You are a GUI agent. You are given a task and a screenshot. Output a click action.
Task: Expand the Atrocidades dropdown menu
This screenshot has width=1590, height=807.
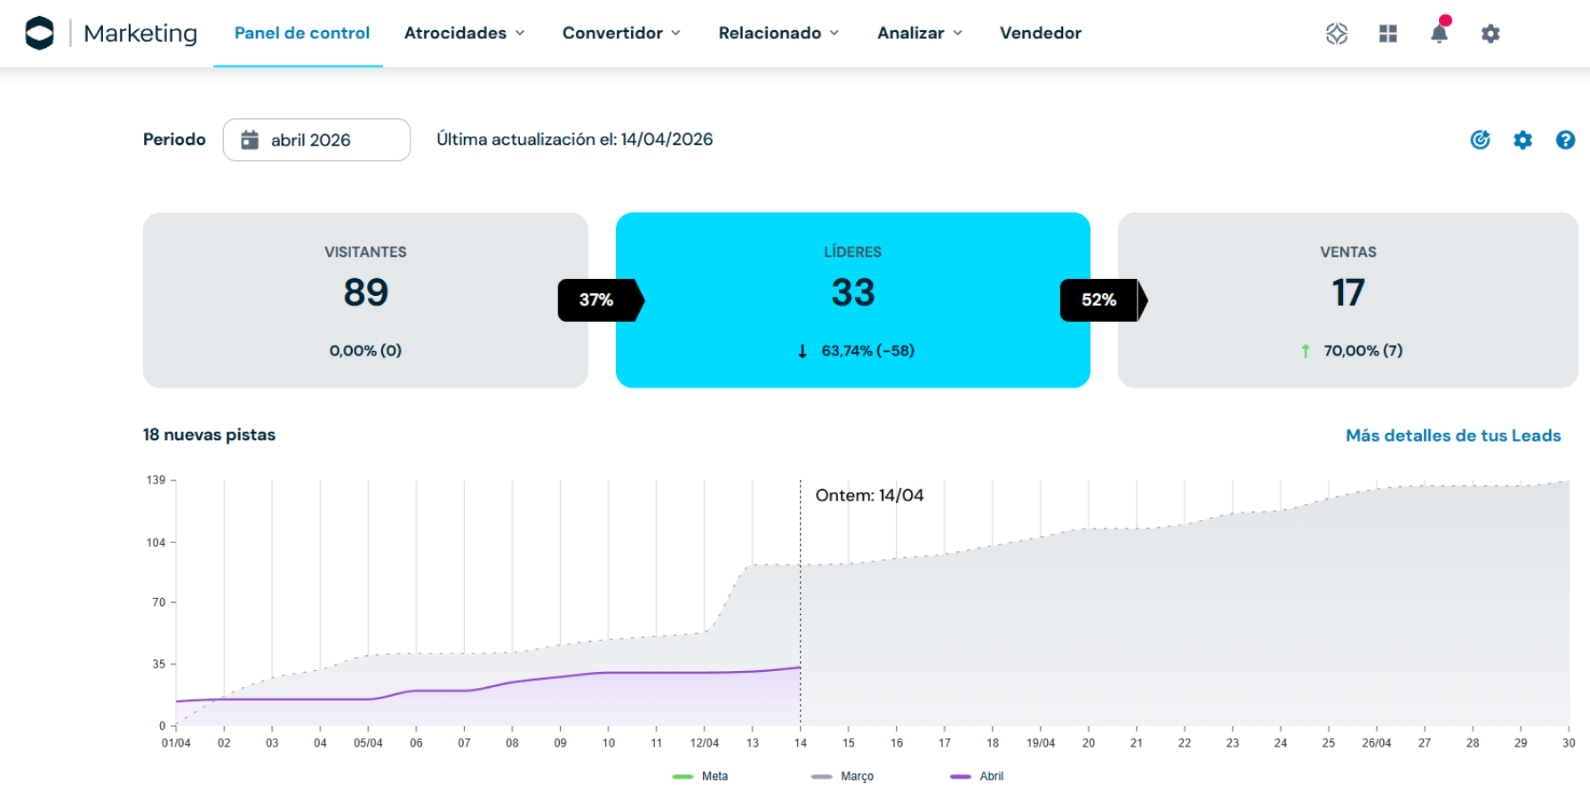point(464,33)
